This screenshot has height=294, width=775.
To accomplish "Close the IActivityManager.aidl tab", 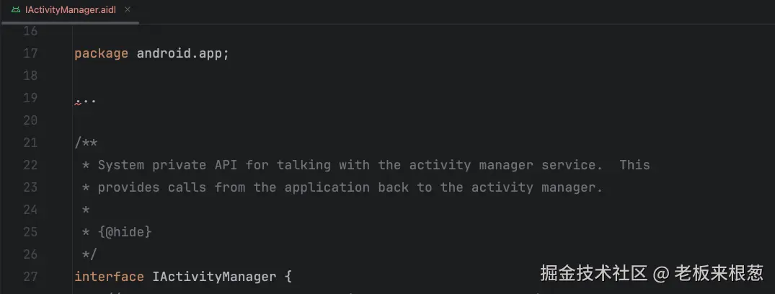I will point(128,10).
